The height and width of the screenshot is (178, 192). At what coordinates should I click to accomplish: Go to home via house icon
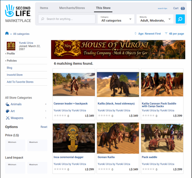tap(7, 33)
